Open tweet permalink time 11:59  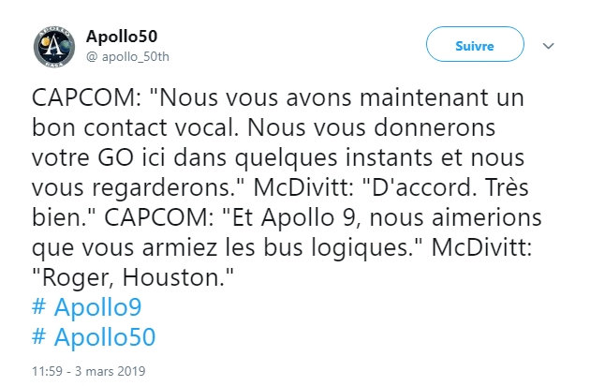(47, 368)
